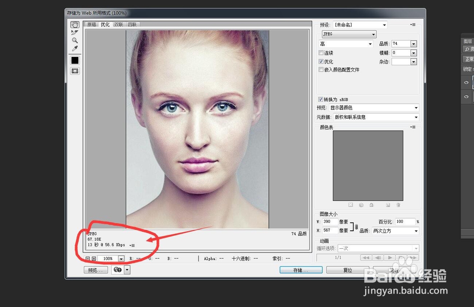Open the download speed menu icon
The image size is (474, 307).
(x=132, y=245)
